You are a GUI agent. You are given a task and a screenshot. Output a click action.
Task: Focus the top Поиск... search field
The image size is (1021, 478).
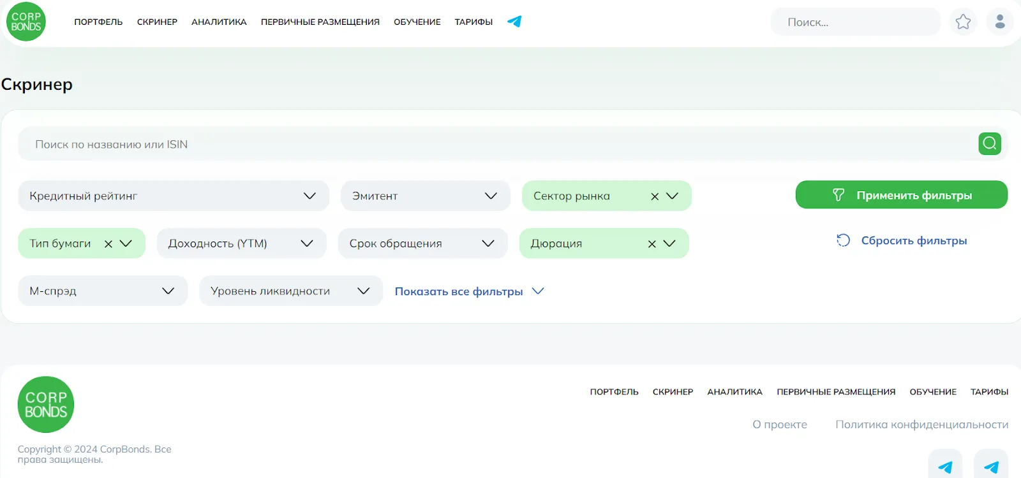coord(856,22)
